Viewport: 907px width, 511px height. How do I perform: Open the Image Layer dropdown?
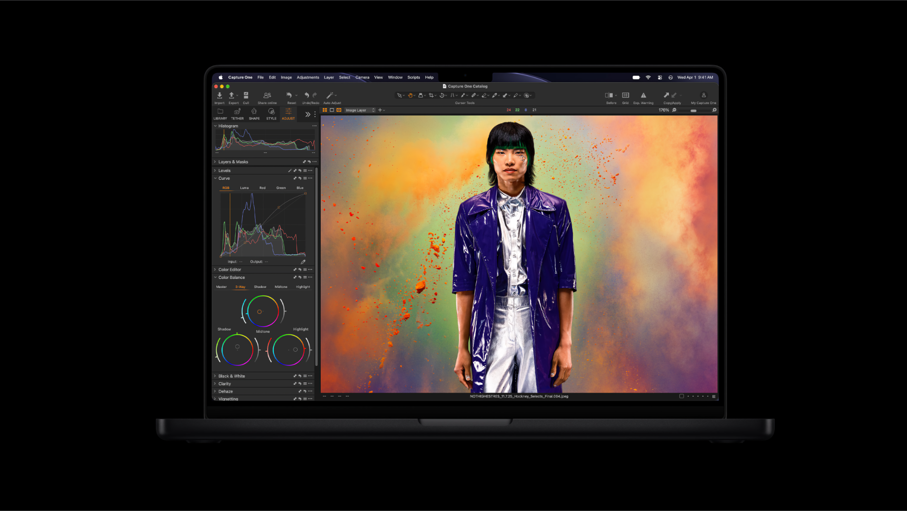(360, 110)
